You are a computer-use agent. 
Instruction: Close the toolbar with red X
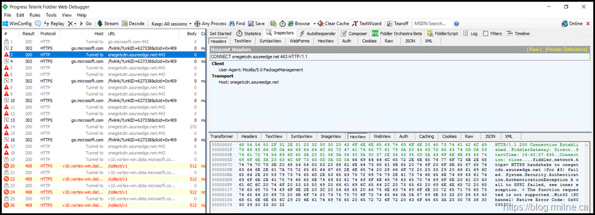pos(589,24)
